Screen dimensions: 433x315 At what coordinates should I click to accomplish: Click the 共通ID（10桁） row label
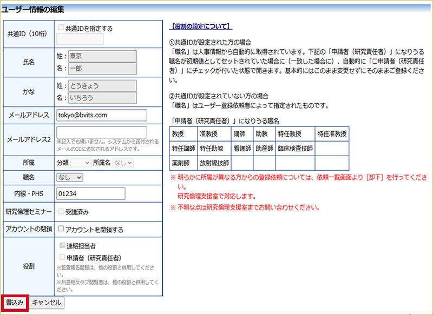tap(28, 34)
